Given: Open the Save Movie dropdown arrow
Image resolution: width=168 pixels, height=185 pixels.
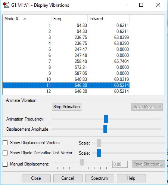Looking at the screenshot, I should click(161, 107).
